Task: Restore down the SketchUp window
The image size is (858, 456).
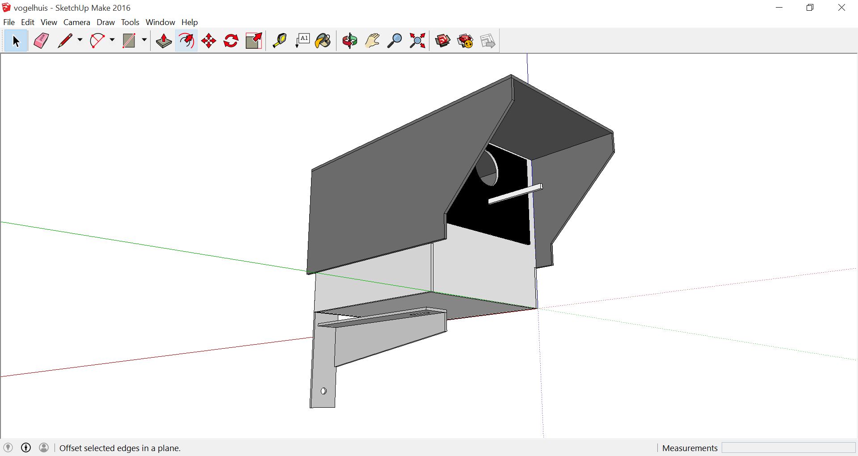Action: [x=810, y=8]
